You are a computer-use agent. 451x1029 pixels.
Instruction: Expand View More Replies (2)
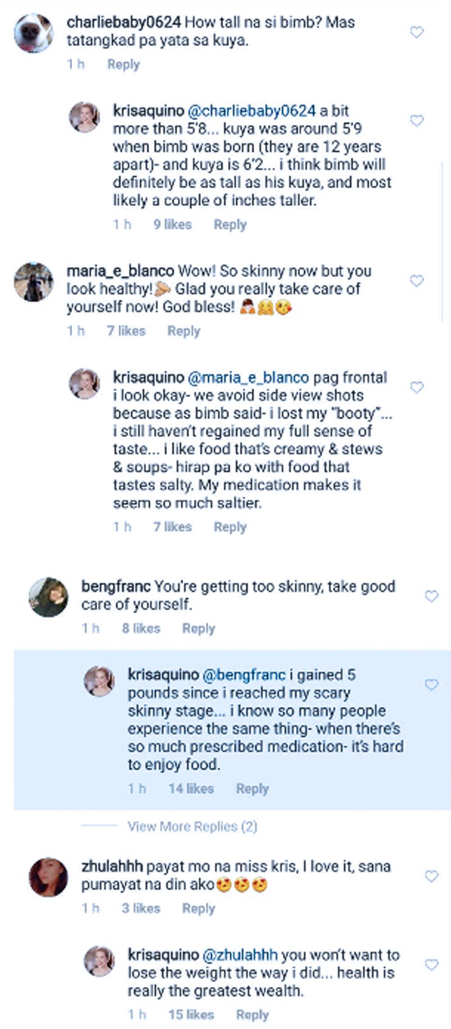click(192, 826)
